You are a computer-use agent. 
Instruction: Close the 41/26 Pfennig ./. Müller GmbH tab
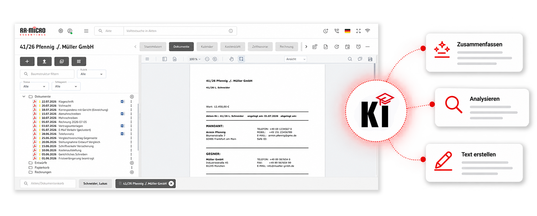(x=171, y=184)
